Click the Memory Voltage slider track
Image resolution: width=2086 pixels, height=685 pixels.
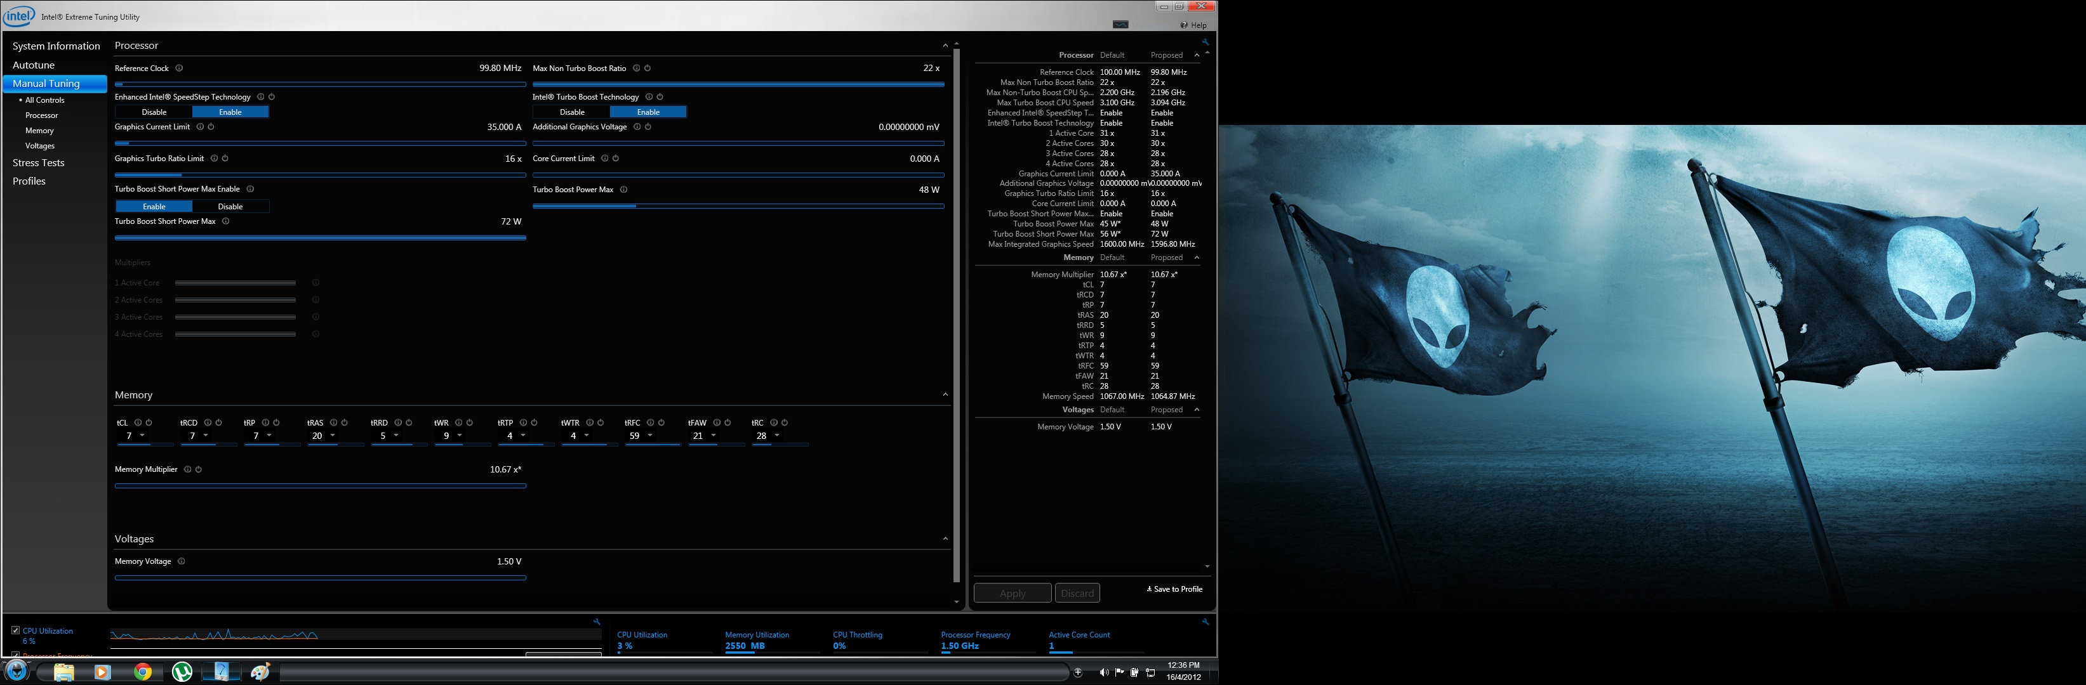321,578
